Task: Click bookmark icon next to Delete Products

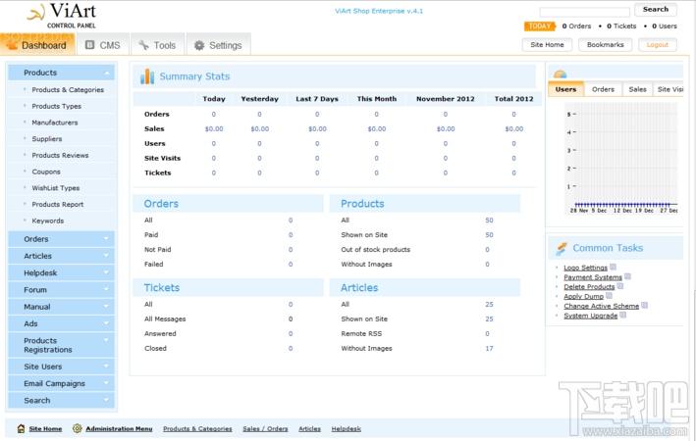Action: tap(620, 286)
